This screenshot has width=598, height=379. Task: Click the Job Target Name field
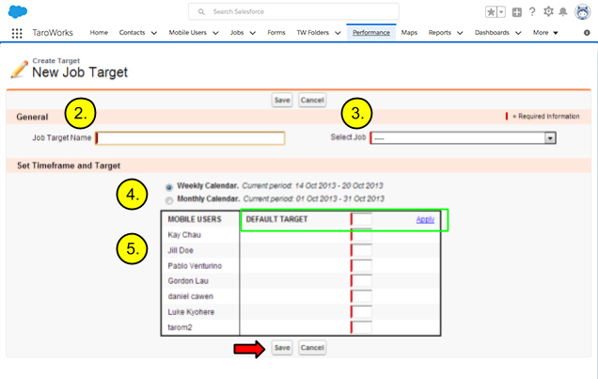click(190, 138)
